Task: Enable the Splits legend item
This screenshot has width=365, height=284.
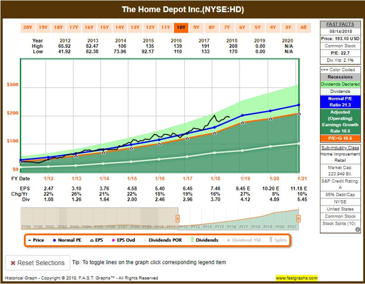Action: 278,240
